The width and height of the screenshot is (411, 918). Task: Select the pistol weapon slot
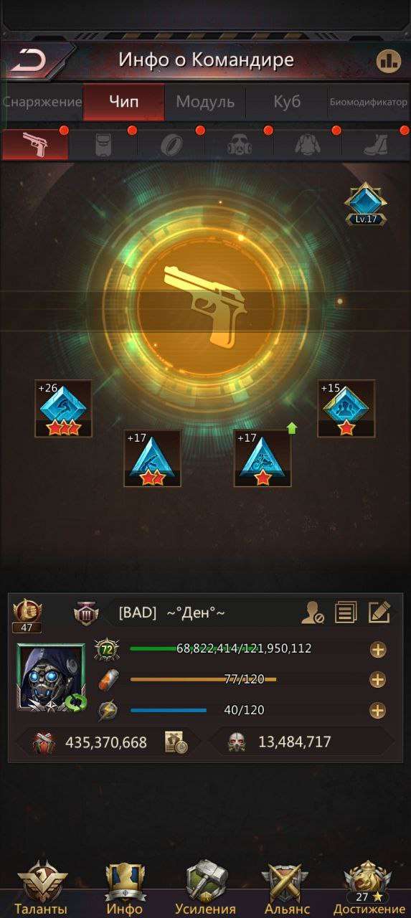tap(35, 144)
